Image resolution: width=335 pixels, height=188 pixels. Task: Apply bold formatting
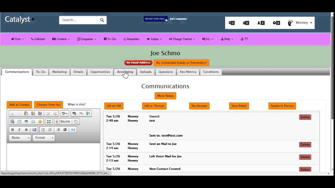point(12,130)
